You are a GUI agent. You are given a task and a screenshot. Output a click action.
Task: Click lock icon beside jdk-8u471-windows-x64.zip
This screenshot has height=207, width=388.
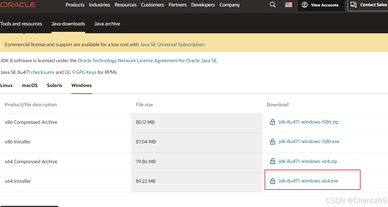tap(273, 161)
